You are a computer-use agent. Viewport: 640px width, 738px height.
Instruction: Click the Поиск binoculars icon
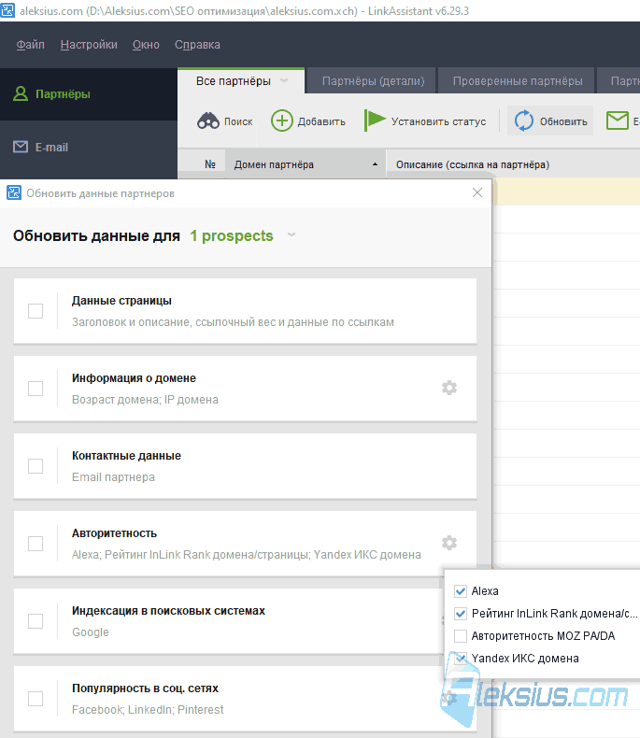[207, 121]
